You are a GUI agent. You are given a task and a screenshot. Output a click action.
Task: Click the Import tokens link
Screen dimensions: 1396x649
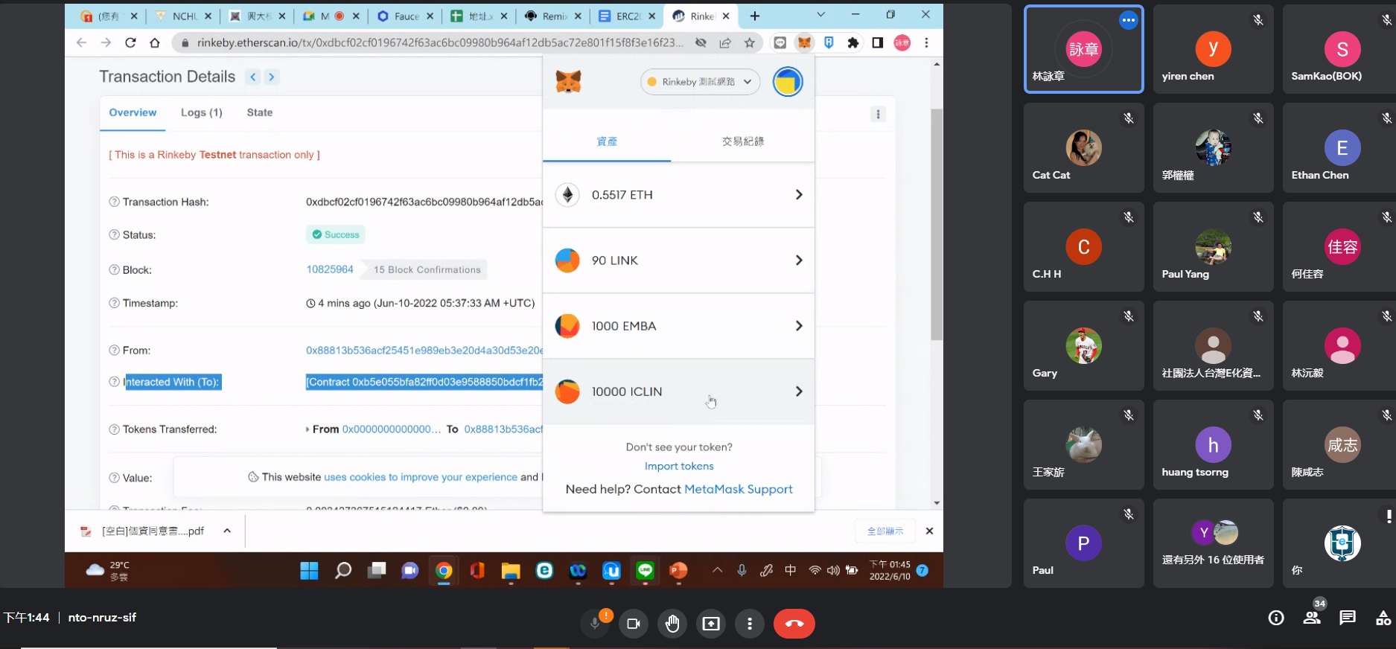click(679, 466)
